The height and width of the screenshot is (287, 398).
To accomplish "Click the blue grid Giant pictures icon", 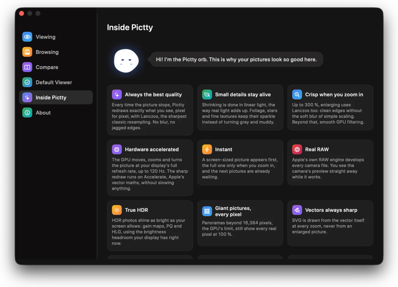I will coord(207,211).
